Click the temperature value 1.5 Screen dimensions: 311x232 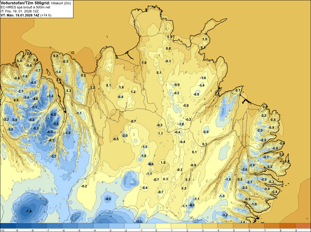[x=205, y=39]
